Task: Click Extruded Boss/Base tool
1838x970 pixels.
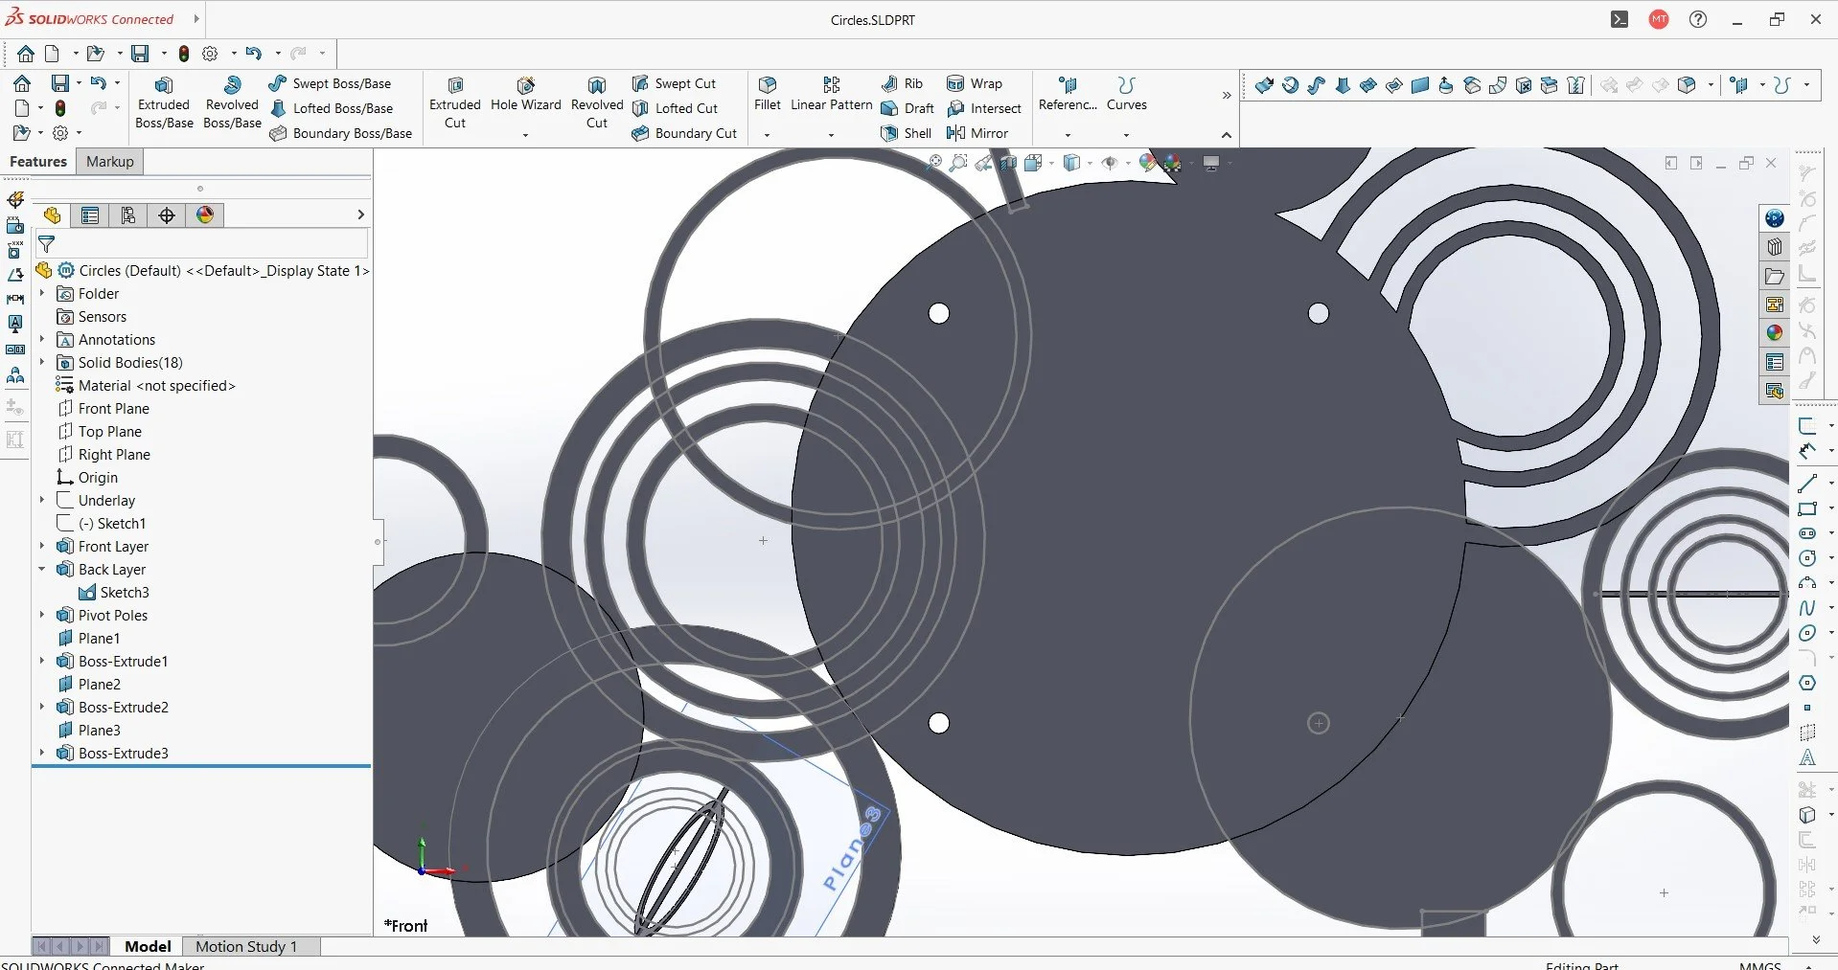Action: (164, 102)
